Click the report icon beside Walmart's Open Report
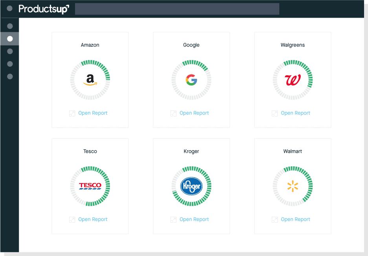 [x=275, y=219]
